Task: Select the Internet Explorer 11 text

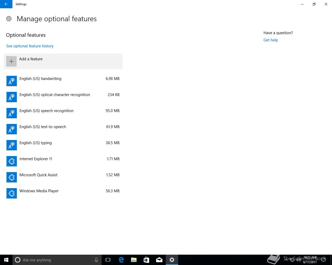Action: coord(36,159)
